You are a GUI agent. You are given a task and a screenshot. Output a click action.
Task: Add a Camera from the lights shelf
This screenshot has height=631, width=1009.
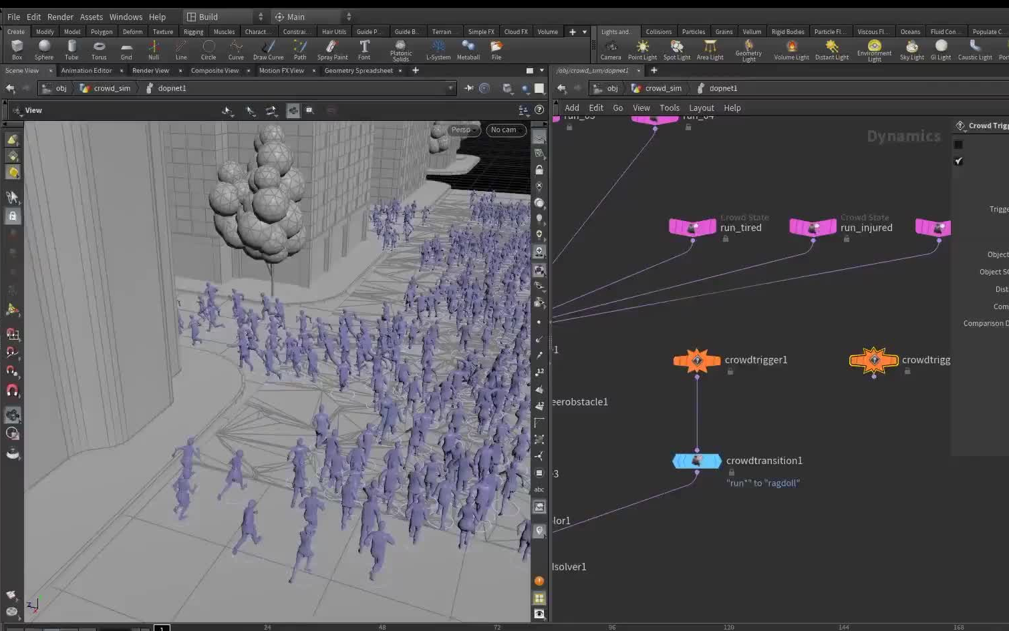click(611, 49)
